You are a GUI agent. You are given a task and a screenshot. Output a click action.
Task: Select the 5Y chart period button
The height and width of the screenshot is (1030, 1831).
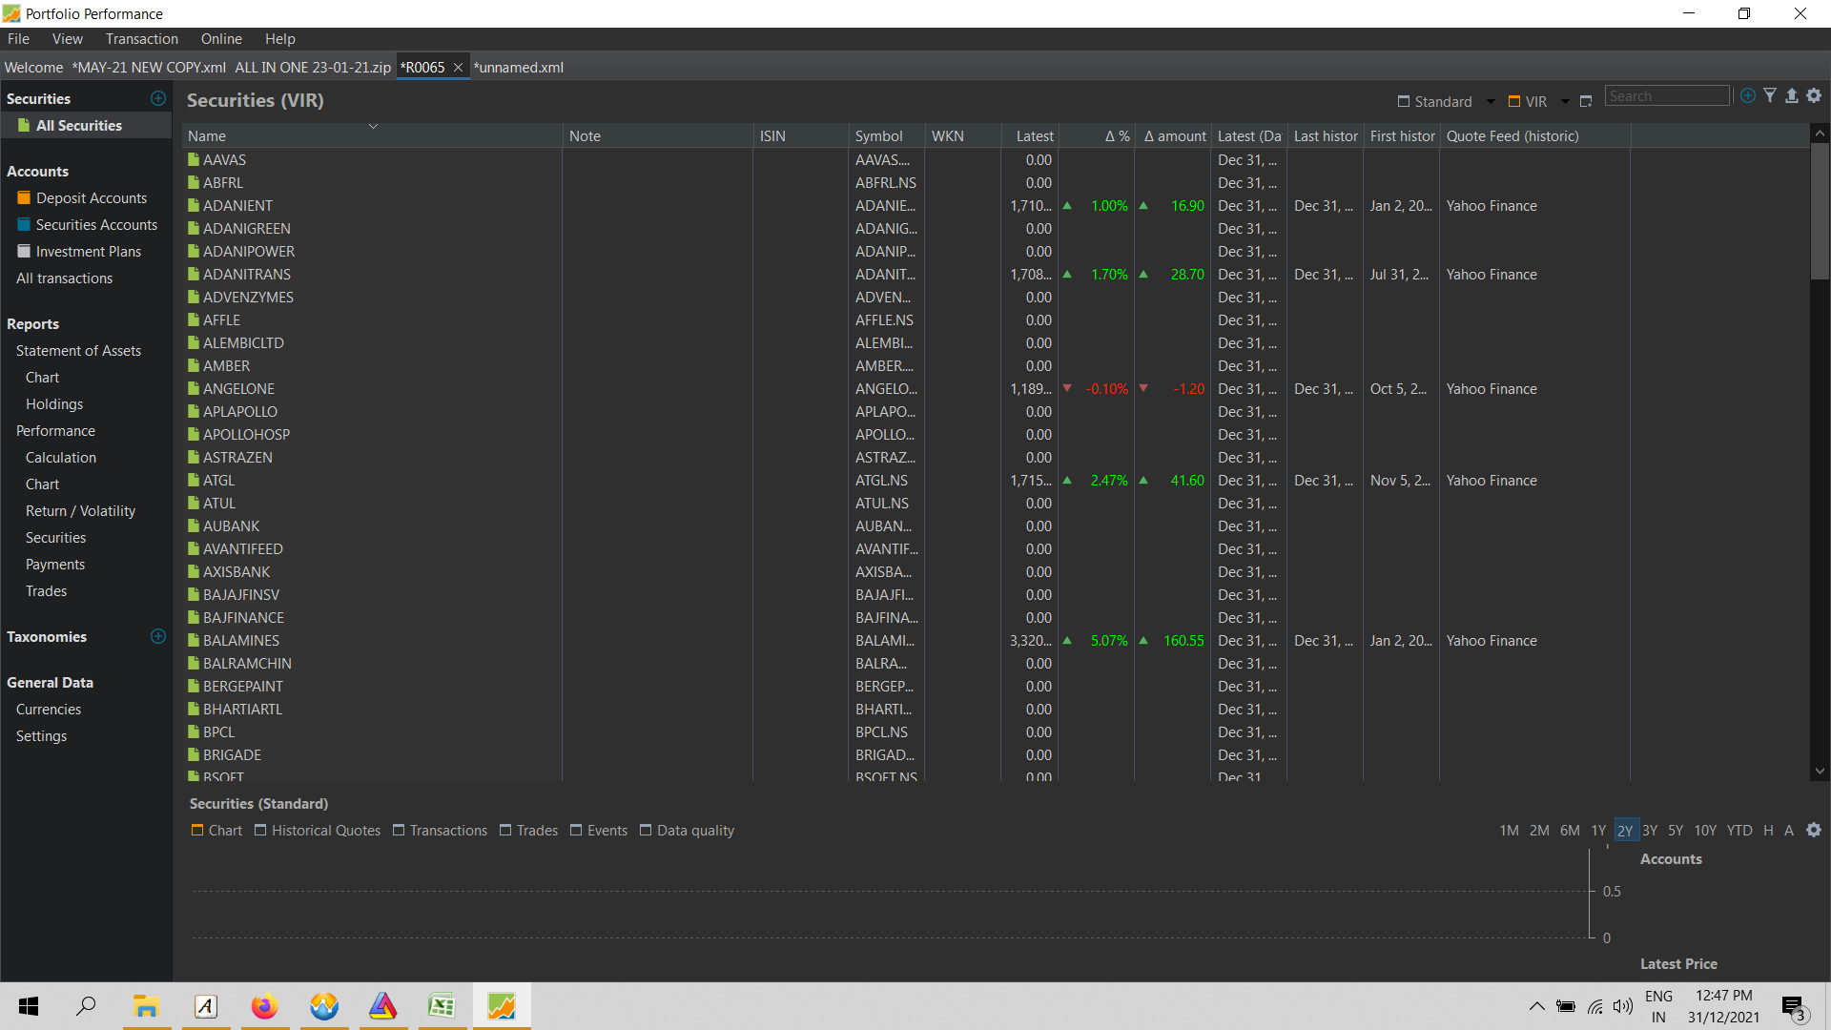tap(1676, 831)
